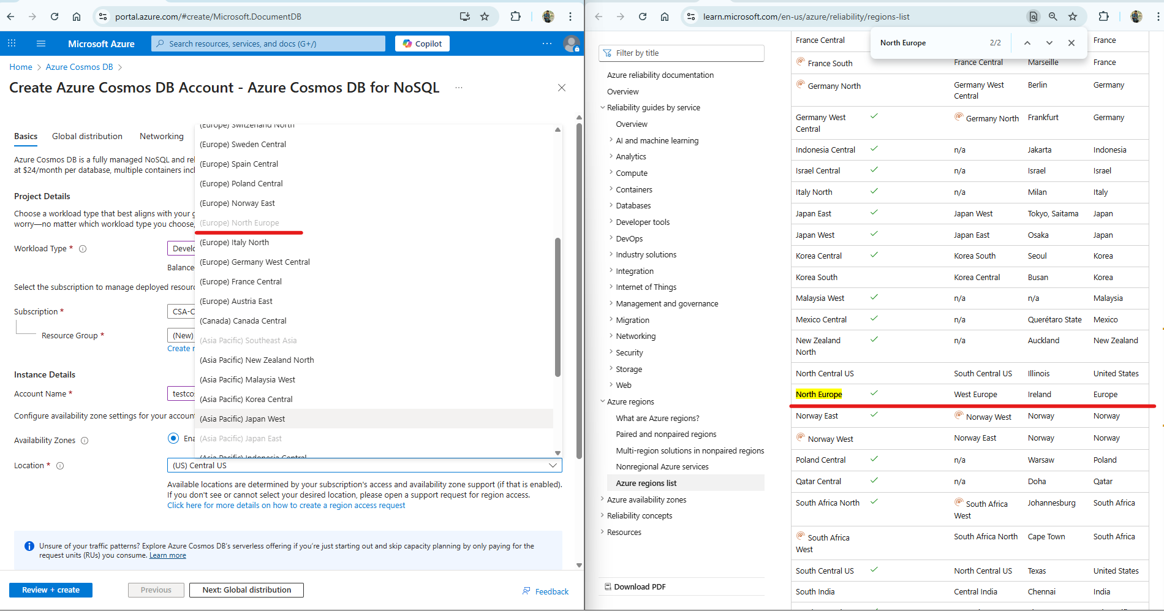Open Feedback for the Azure portal

click(545, 592)
